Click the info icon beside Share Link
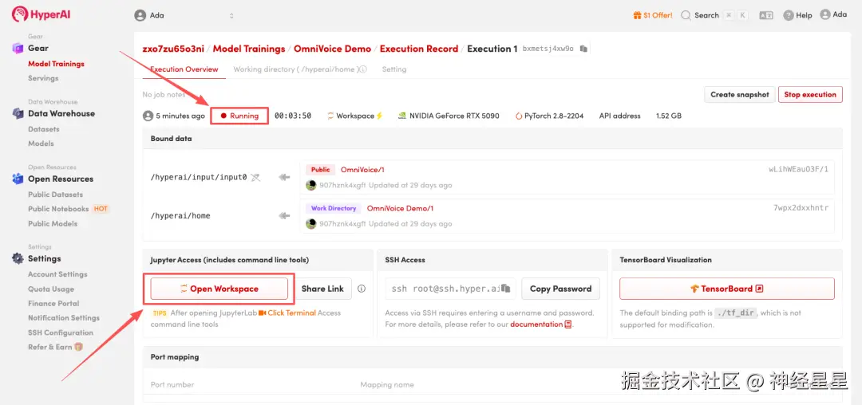 (362, 289)
